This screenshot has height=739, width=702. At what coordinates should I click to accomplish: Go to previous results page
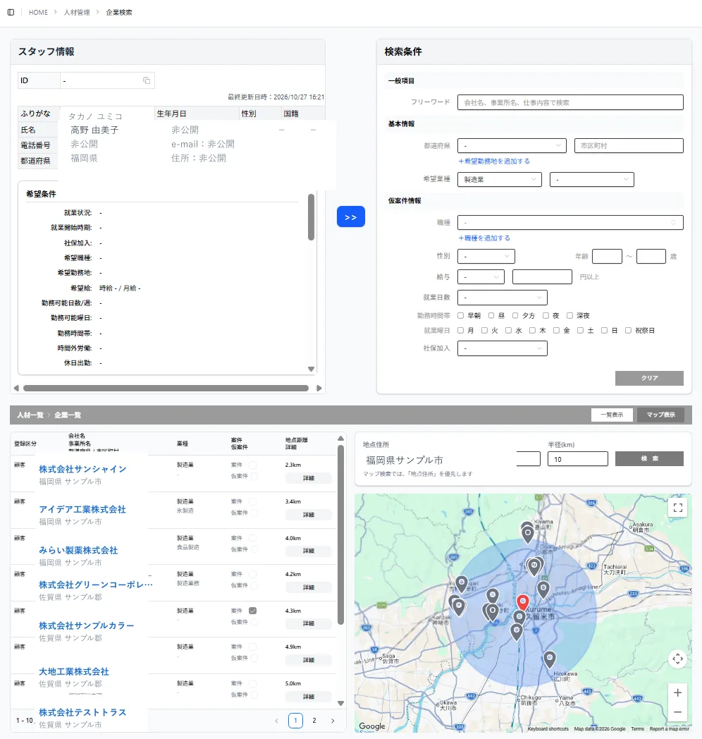276,721
